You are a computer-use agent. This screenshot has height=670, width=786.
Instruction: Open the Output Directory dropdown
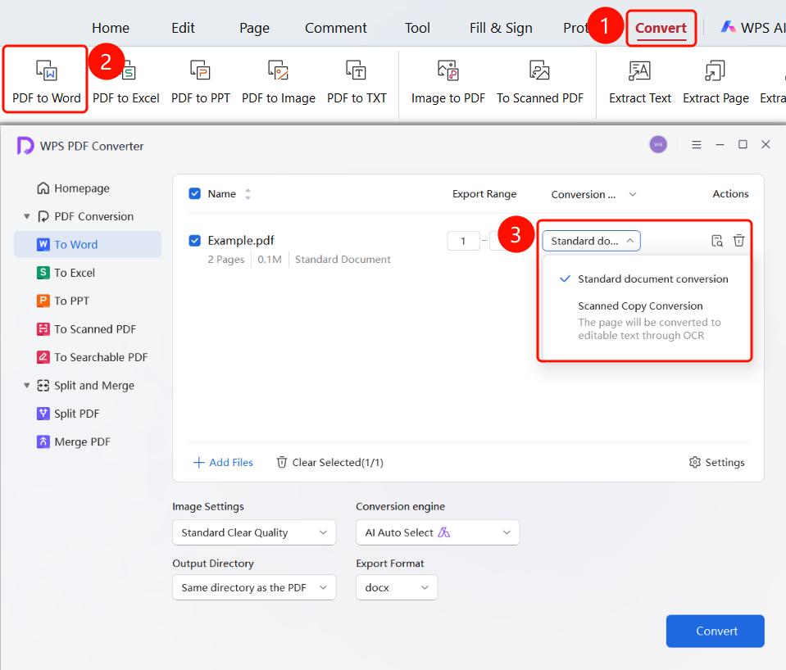(x=254, y=587)
